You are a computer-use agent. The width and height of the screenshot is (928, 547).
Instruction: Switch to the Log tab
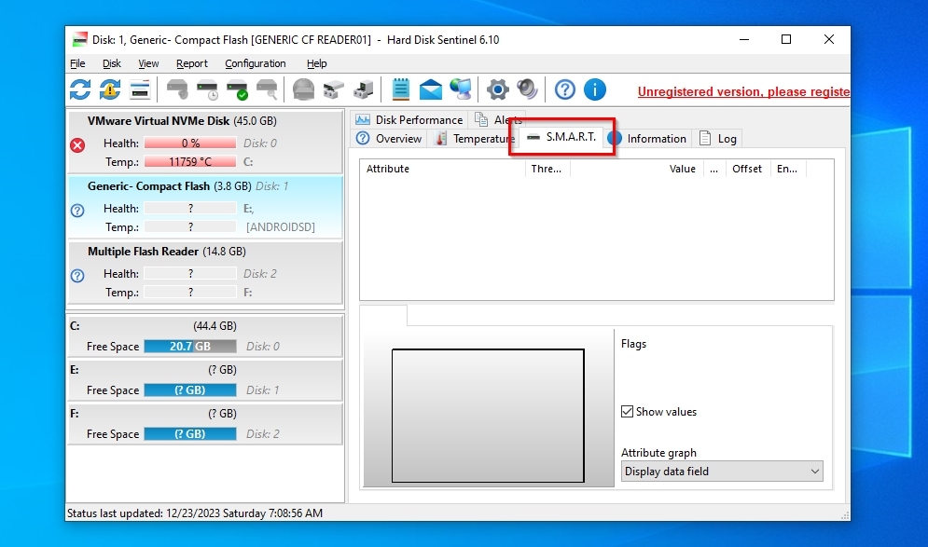click(718, 138)
